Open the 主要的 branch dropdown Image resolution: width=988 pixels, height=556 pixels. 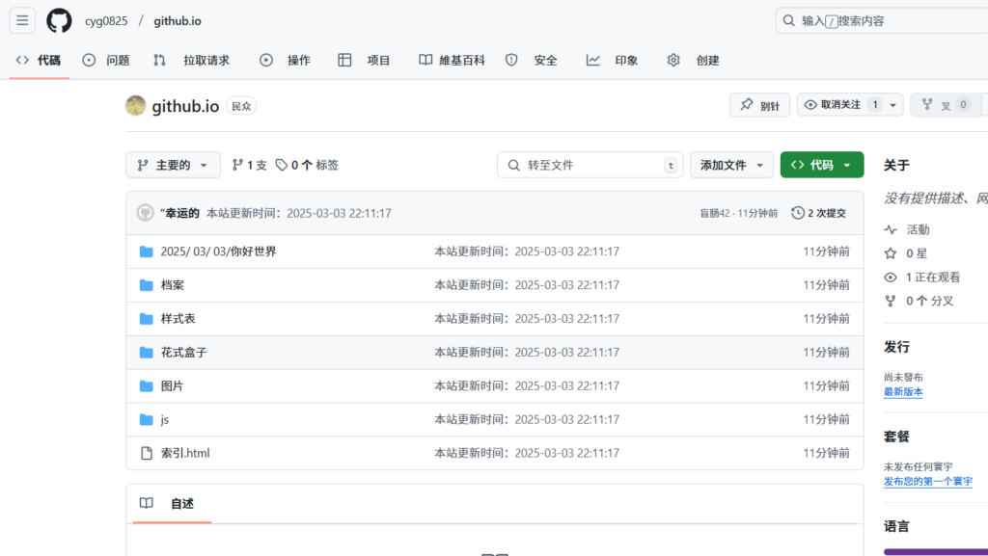pos(173,165)
